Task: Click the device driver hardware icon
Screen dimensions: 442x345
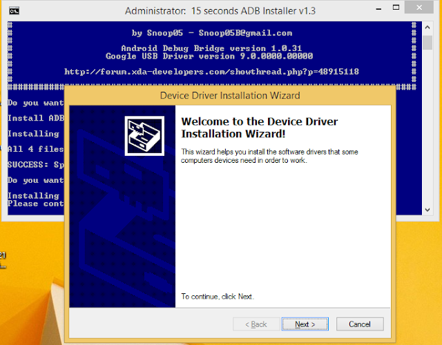Action: 144,136
